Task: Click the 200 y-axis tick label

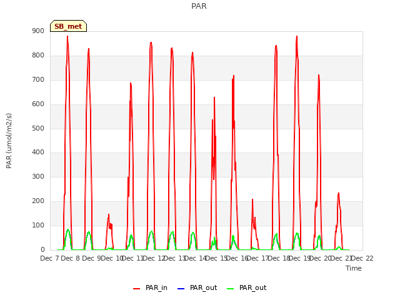Action: pyautogui.click(x=38, y=201)
